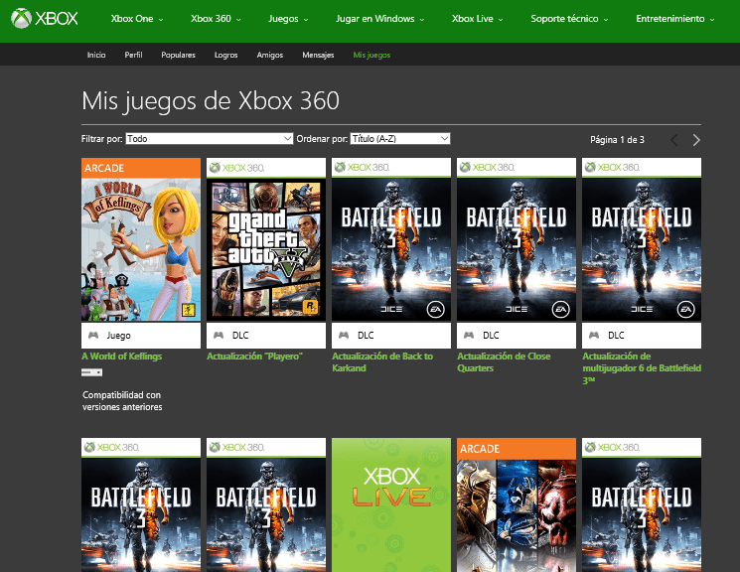Screen dimensions: 740x572
Task: Open Actualización de Close Quarters link
Action: pyautogui.click(x=504, y=362)
